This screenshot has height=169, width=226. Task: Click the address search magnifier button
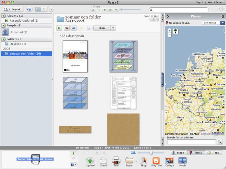click(220, 142)
